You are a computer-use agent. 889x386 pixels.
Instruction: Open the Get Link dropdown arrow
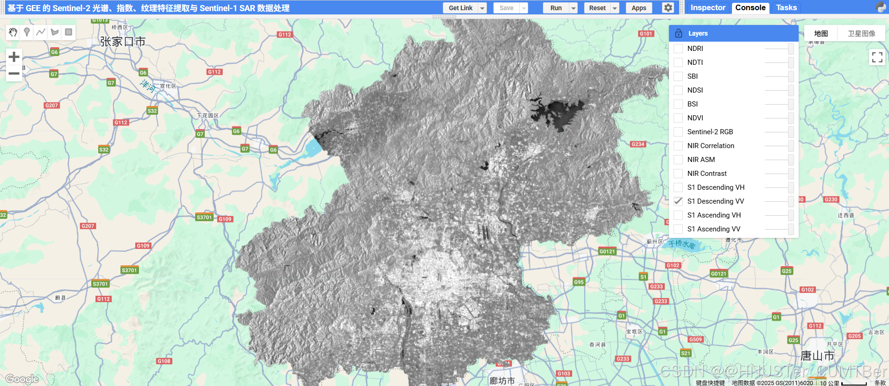[482, 8]
